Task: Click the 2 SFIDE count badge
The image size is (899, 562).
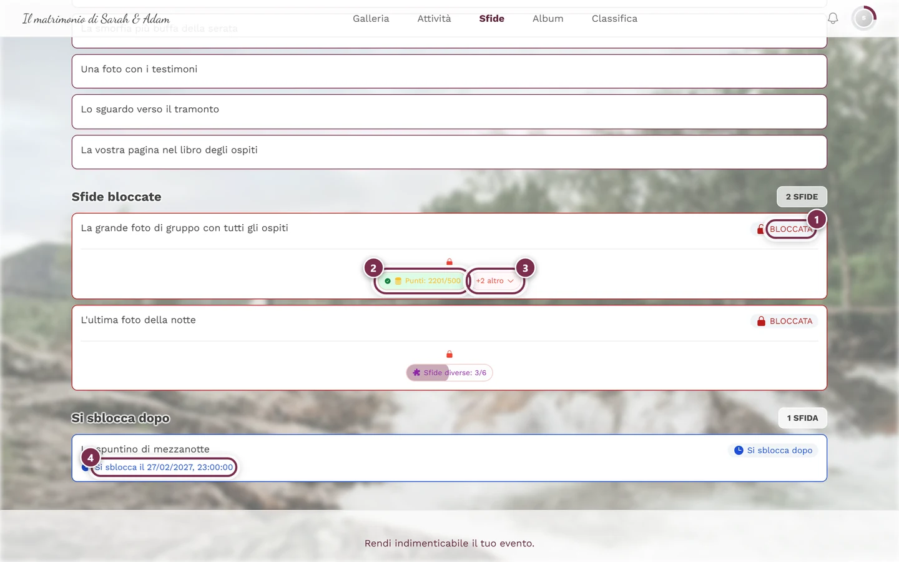Action: point(802,197)
